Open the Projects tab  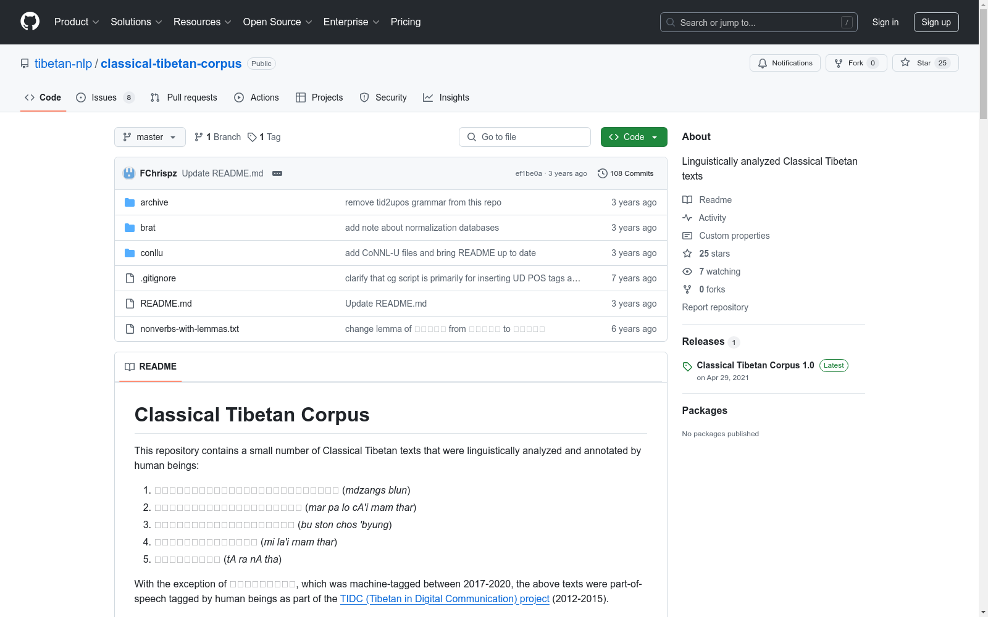[319, 97]
